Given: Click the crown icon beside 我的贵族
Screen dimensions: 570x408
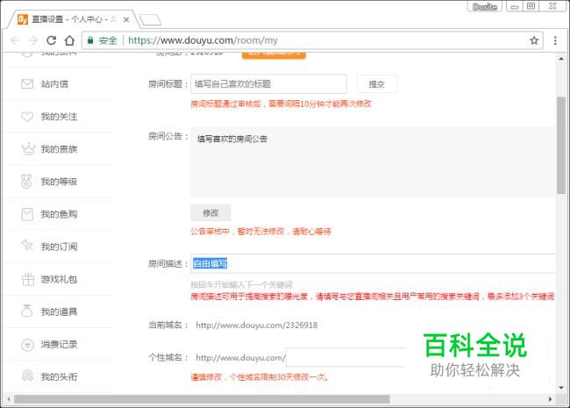Looking at the screenshot, I should pyautogui.click(x=28, y=149).
